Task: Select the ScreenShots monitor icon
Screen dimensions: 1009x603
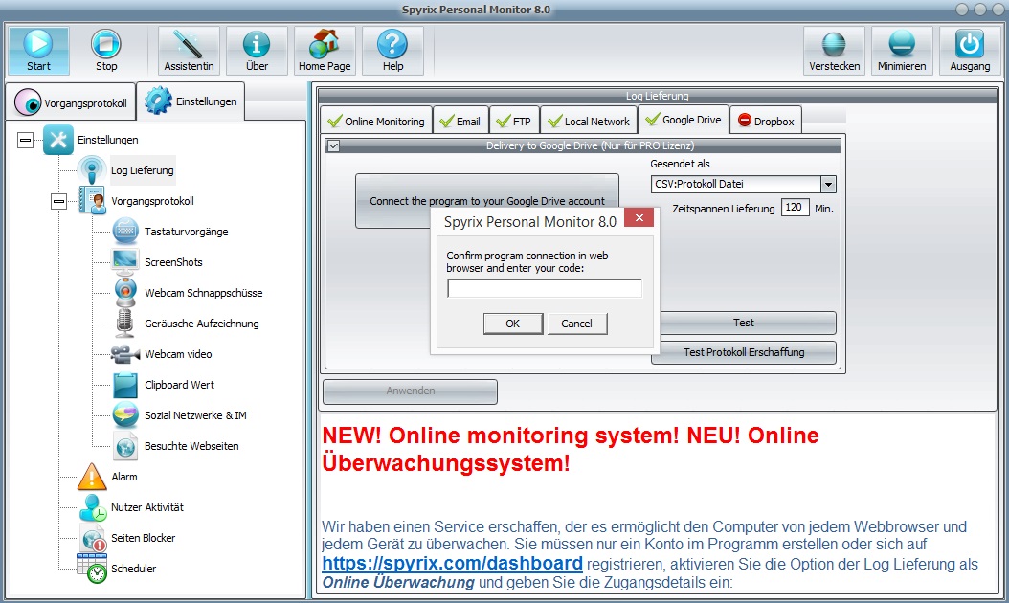Action: (x=124, y=262)
